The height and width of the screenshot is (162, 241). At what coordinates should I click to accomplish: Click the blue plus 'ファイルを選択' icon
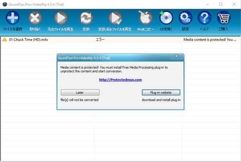coord(12,18)
